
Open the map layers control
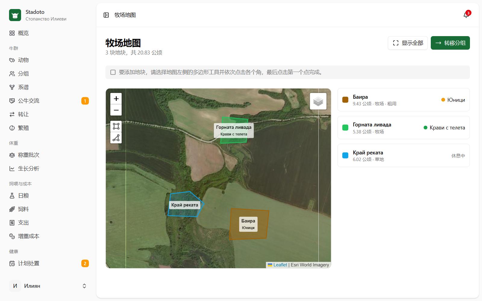[x=318, y=101]
